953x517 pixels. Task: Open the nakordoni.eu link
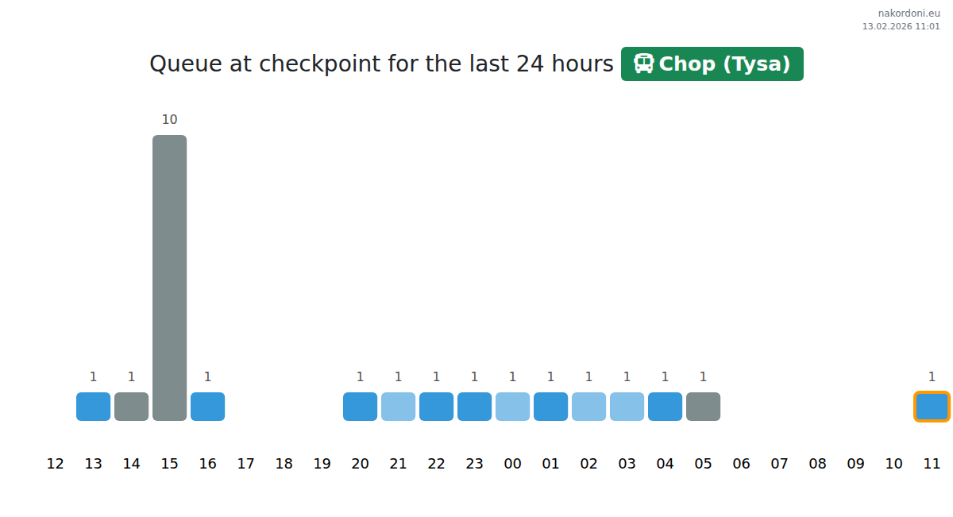(909, 13)
